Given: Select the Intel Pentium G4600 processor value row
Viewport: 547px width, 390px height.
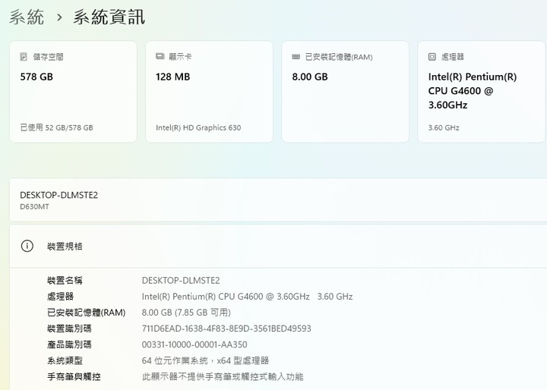Looking at the screenshot, I should [x=247, y=296].
